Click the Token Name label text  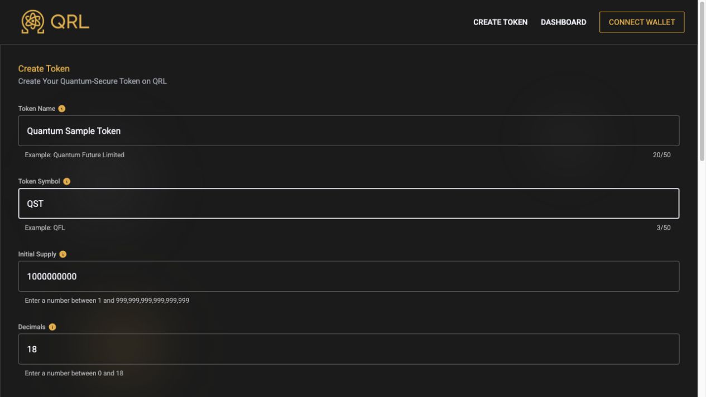coord(37,109)
